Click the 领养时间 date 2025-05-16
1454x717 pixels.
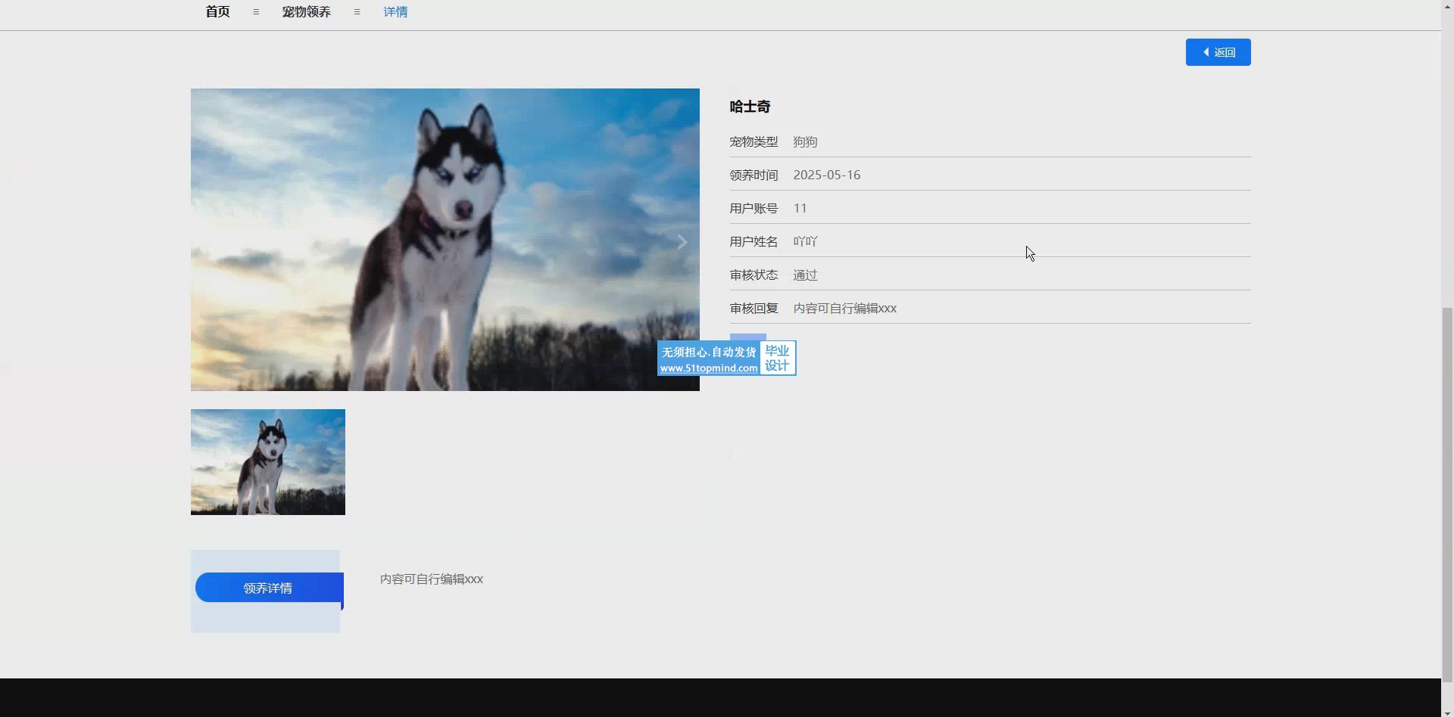[826, 175]
